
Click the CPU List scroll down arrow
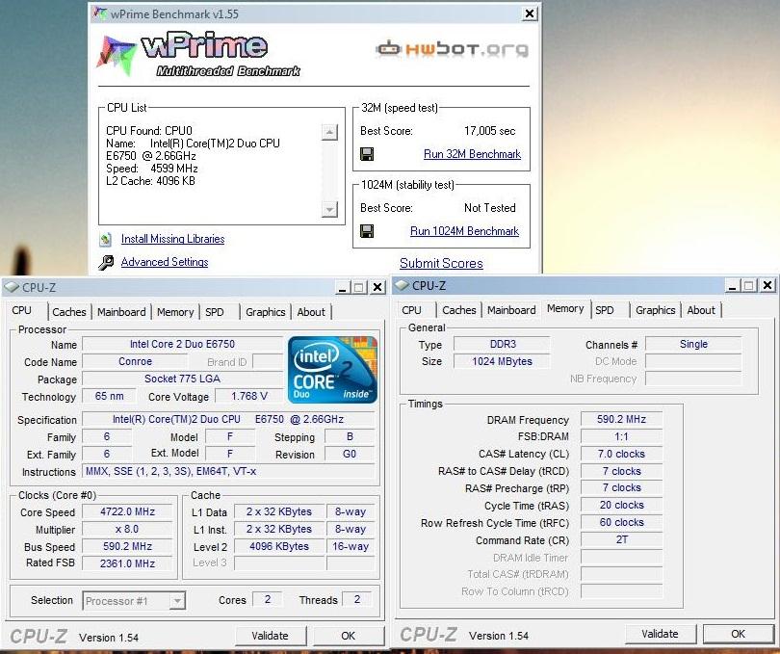point(329,209)
